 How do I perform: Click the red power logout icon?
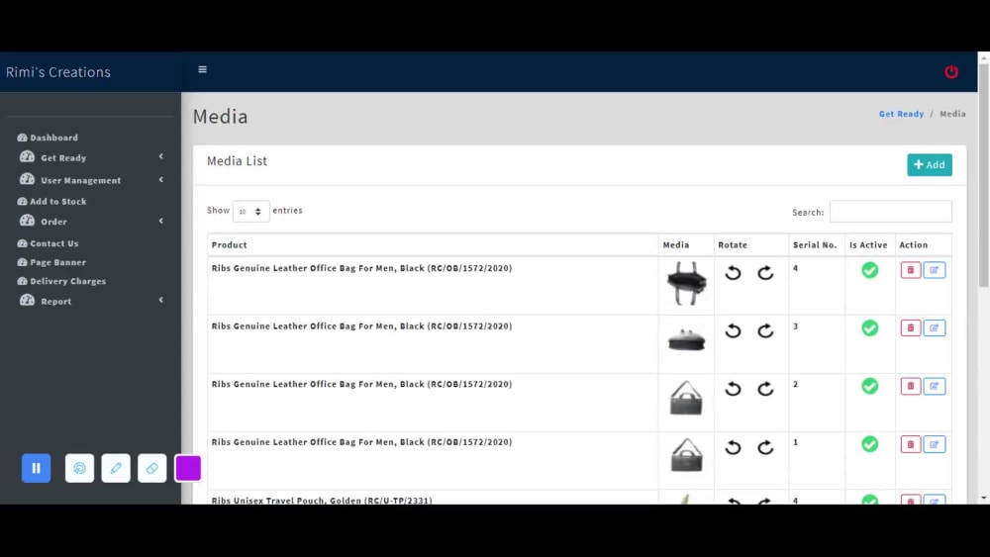coord(950,72)
